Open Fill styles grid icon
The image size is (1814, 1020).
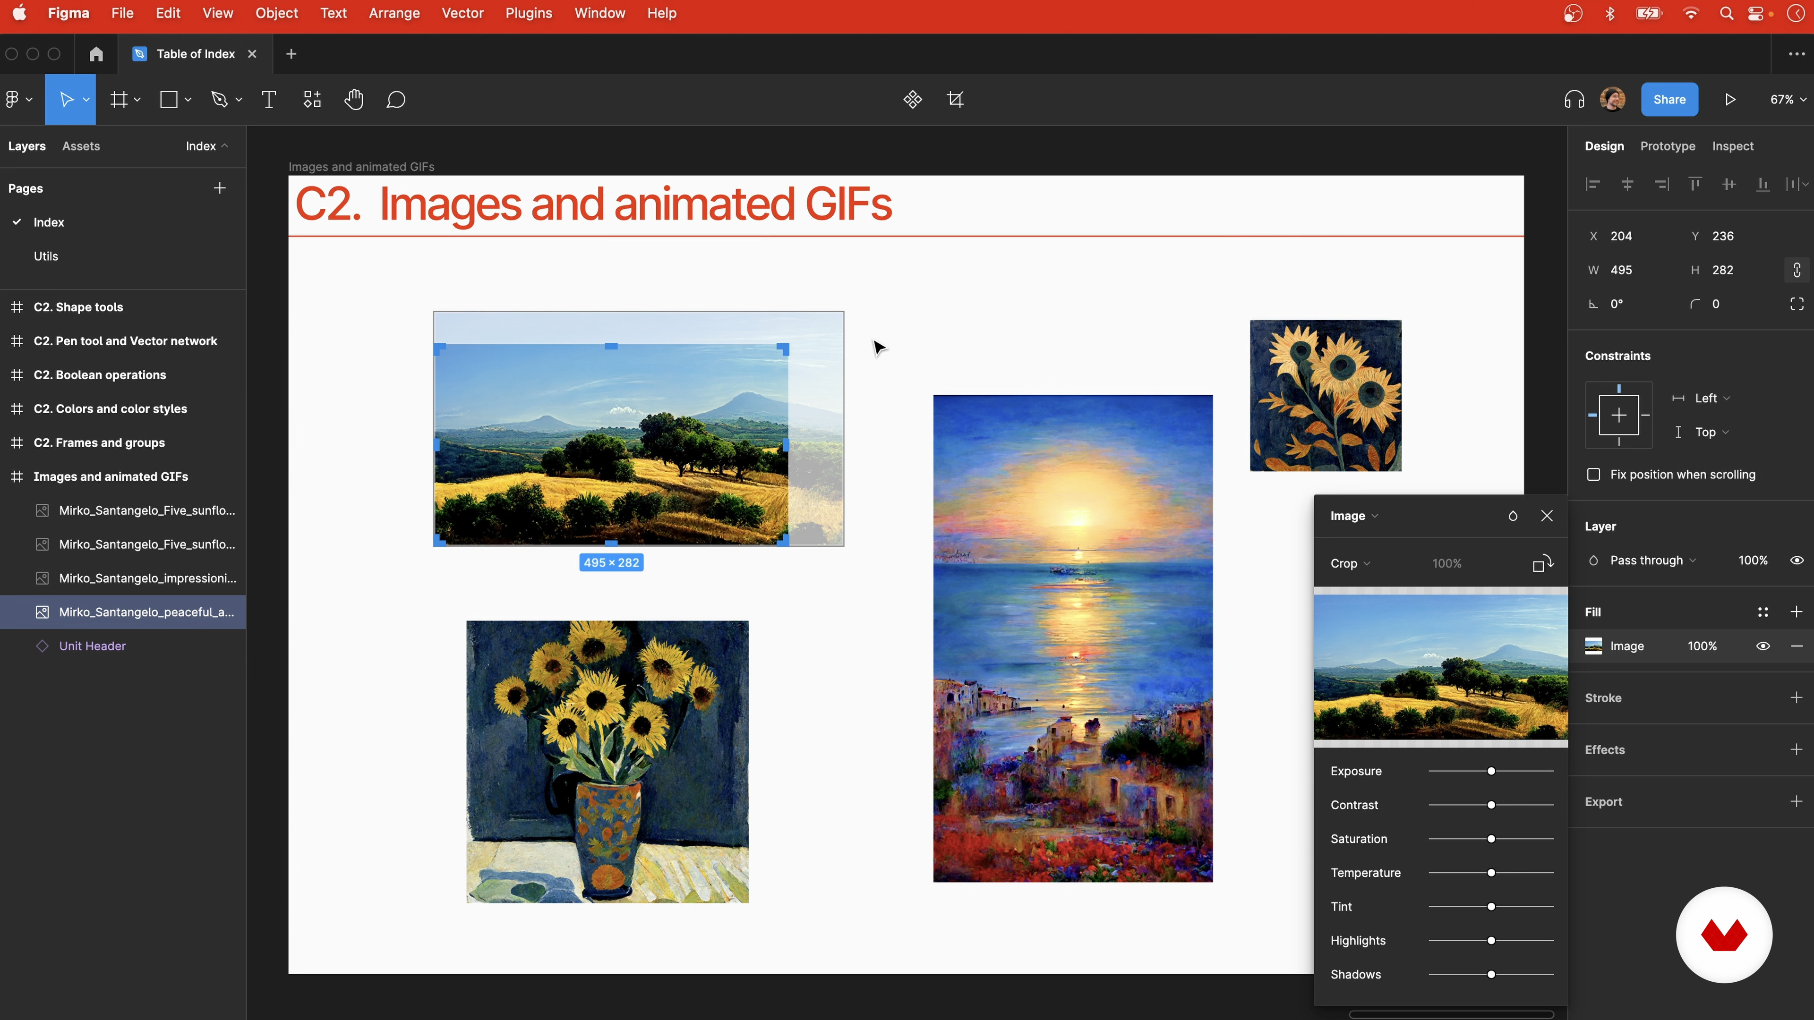(x=1763, y=612)
